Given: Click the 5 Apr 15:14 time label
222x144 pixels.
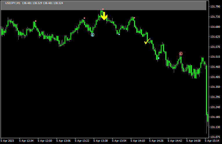Looking at the screenshot, I should click(212, 141).
